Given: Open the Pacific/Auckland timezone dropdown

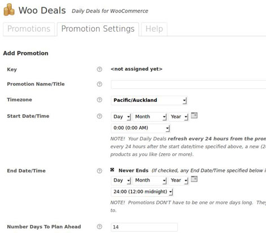Looking at the screenshot, I should [x=149, y=100].
